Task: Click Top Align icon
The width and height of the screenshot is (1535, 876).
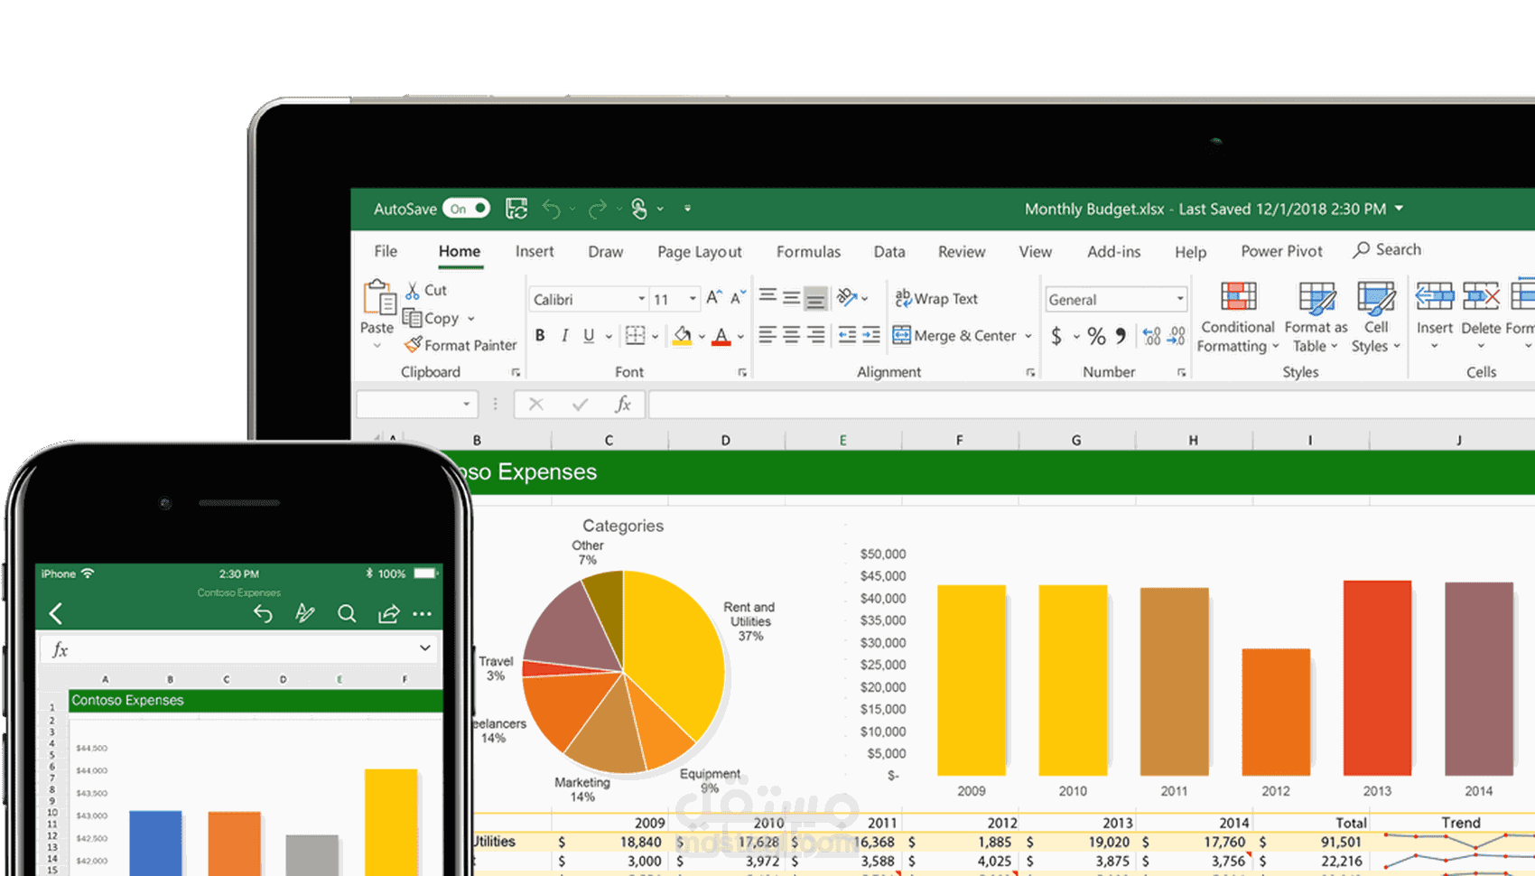Action: [767, 296]
